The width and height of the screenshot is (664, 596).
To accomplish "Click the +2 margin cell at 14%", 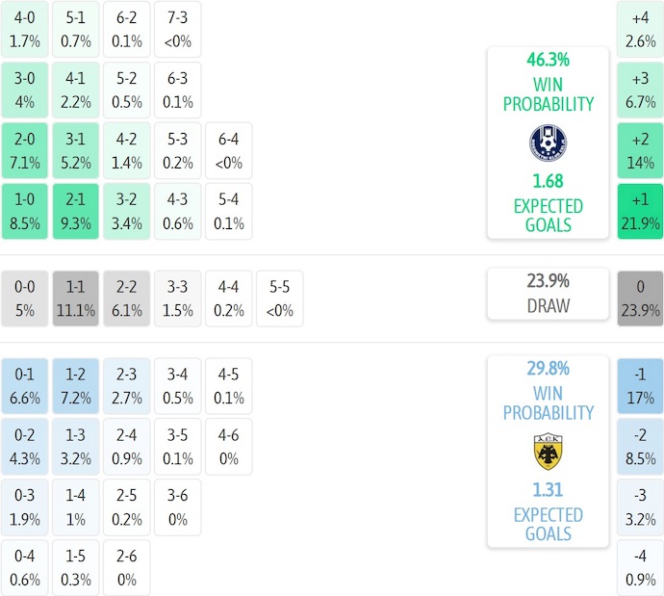I will click(641, 150).
